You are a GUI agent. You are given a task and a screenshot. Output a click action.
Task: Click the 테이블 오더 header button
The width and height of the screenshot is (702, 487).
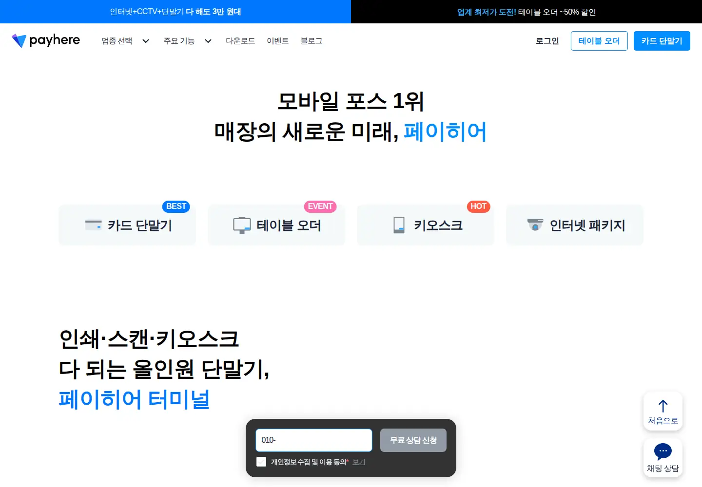coord(599,41)
